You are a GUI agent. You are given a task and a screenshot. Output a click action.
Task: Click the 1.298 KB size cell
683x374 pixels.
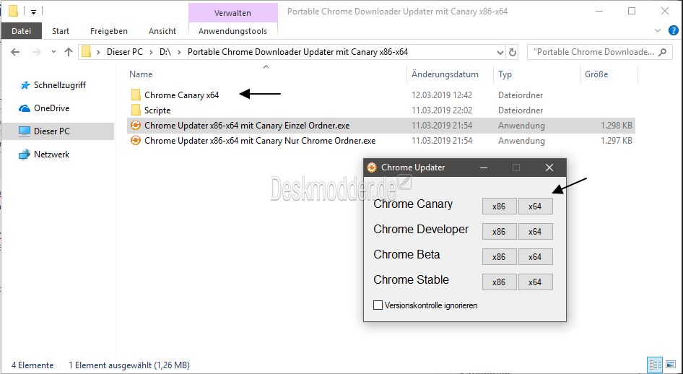[x=617, y=126]
